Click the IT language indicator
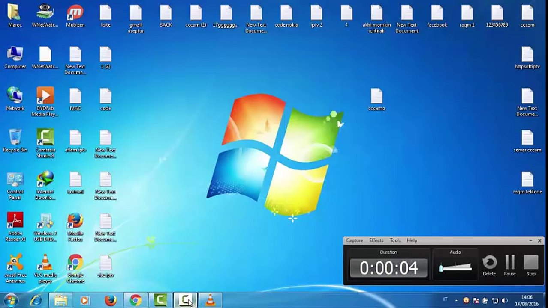This screenshot has width=548, height=308. tap(445, 300)
